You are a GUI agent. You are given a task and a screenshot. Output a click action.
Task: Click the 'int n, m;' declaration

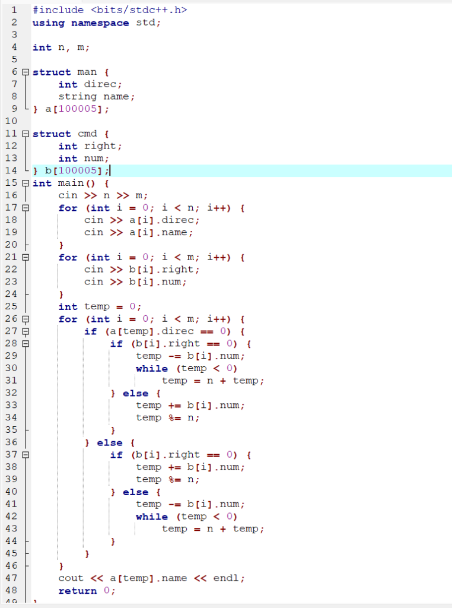click(61, 47)
